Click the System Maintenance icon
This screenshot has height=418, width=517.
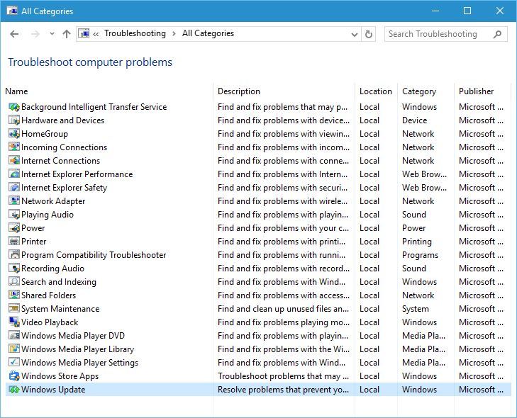pos(14,309)
